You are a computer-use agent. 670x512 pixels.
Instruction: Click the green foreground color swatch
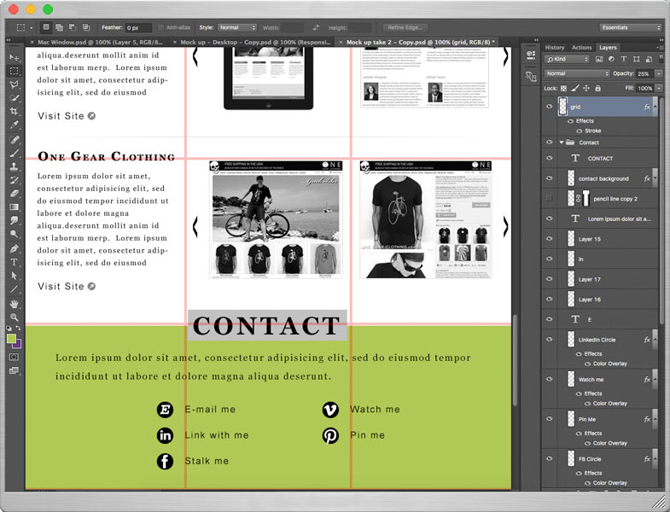pyautogui.click(x=11, y=338)
